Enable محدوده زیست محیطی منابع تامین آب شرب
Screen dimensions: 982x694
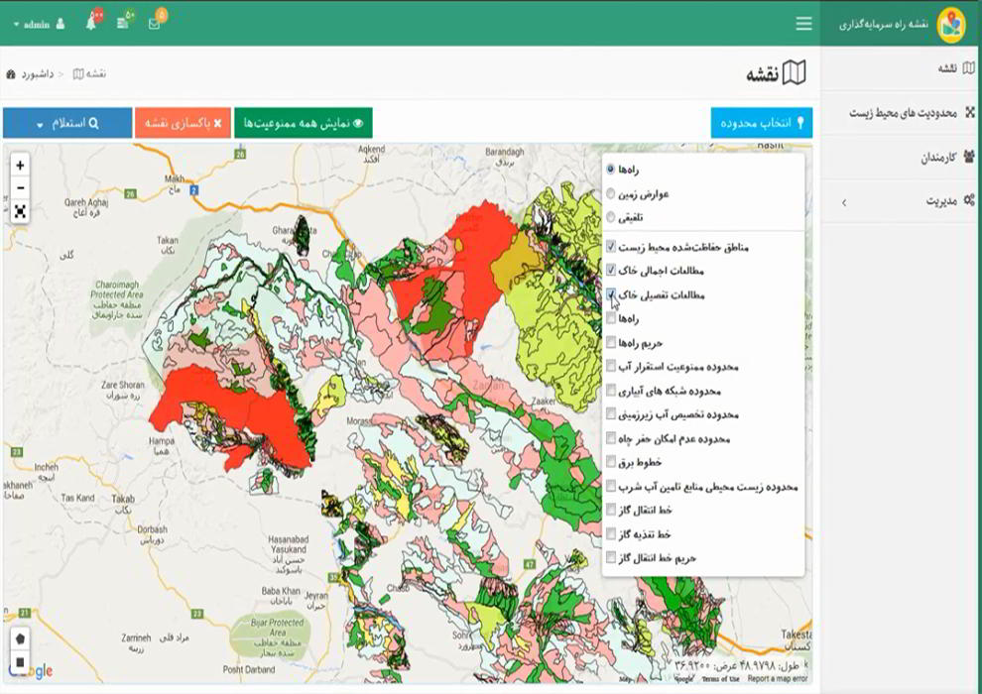611,486
